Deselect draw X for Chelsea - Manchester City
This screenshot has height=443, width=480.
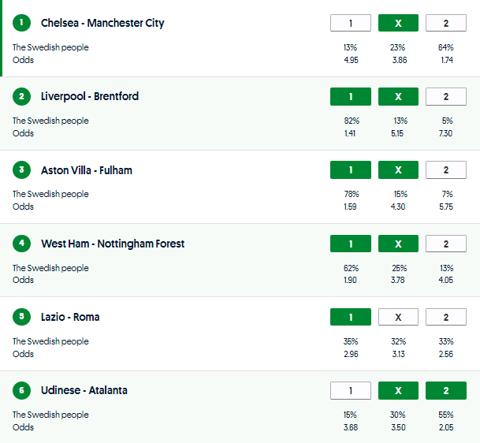pyautogui.click(x=398, y=23)
